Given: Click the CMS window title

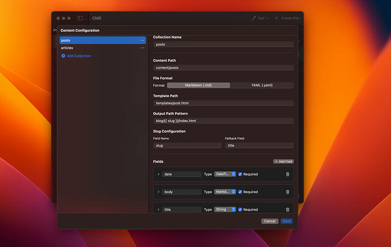Looking at the screenshot, I should (x=96, y=18).
